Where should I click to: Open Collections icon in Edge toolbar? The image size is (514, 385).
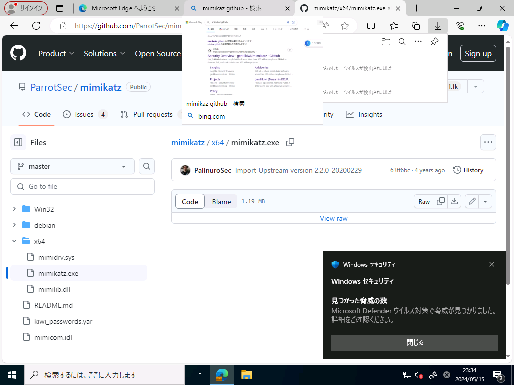coord(415,26)
